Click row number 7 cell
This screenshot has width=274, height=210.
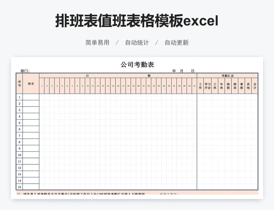tap(20, 136)
